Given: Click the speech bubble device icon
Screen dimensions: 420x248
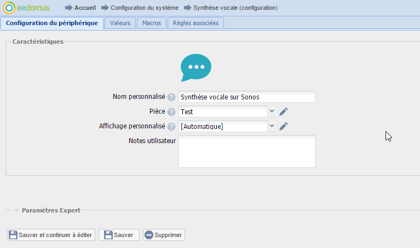Looking at the screenshot, I should point(195,68).
